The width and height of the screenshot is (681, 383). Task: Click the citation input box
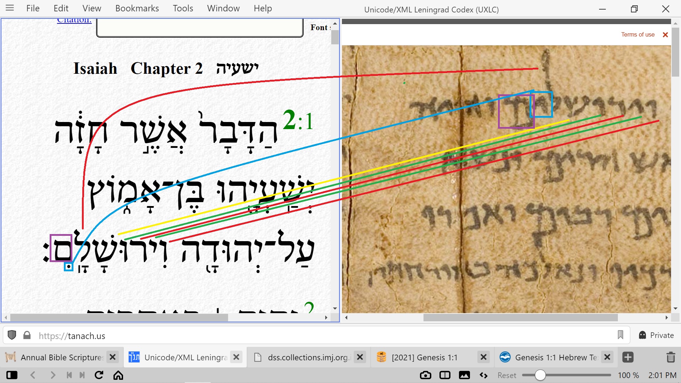200,27
